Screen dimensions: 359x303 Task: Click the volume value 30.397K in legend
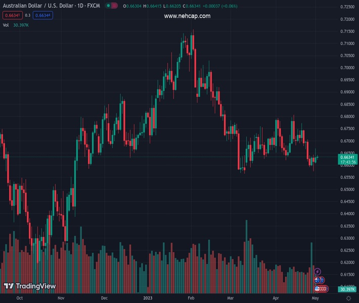21,25
